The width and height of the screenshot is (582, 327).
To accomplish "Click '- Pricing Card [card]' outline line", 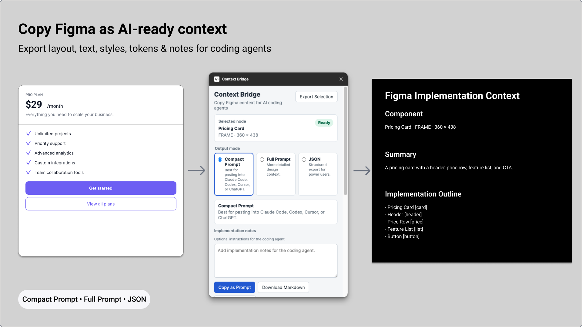I will (x=406, y=207).
